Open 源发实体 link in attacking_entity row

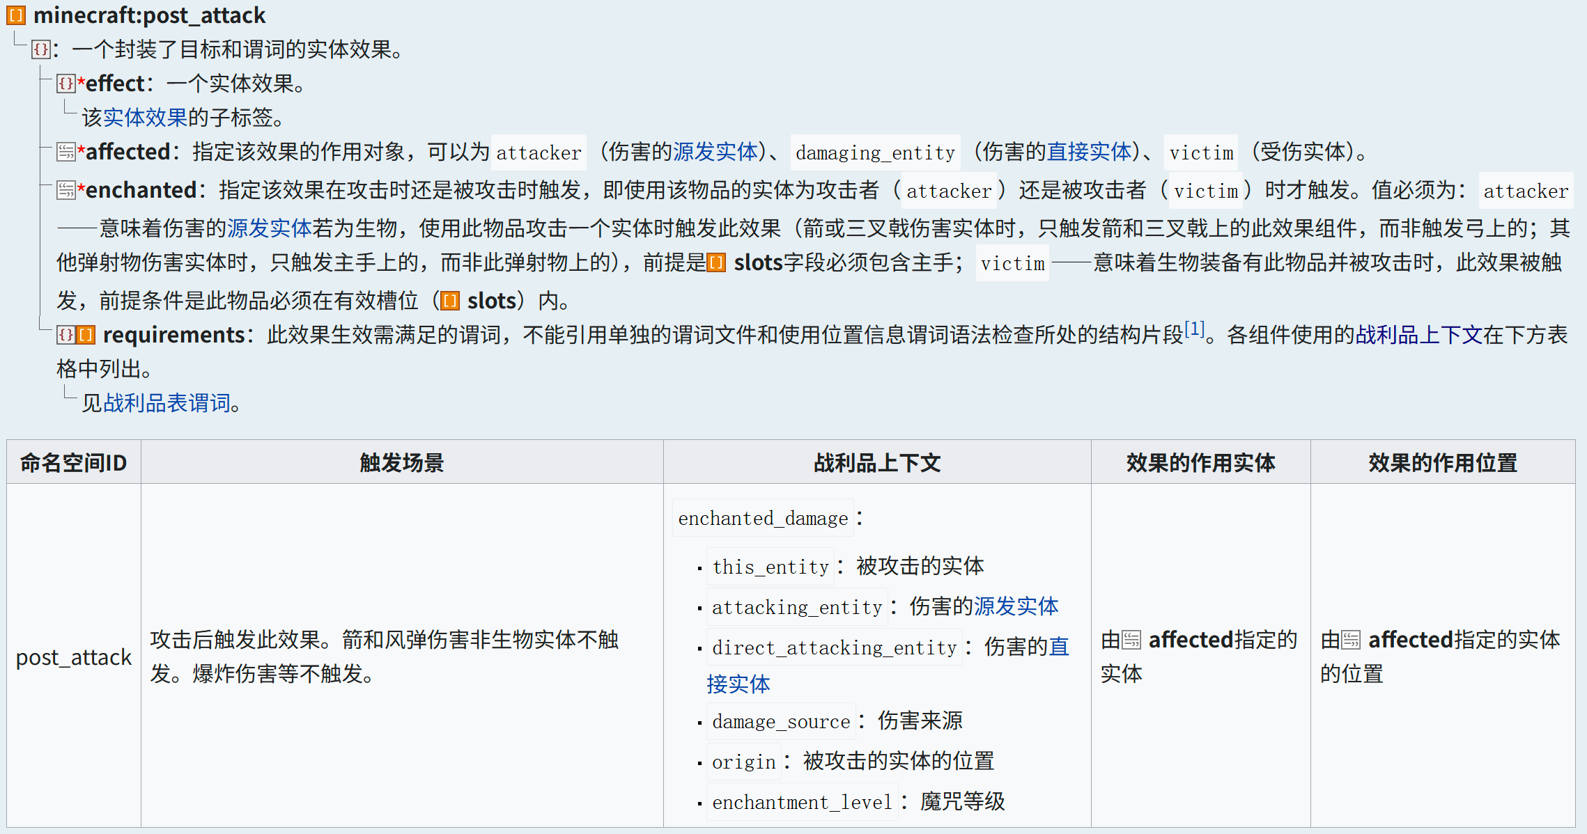1016,606
